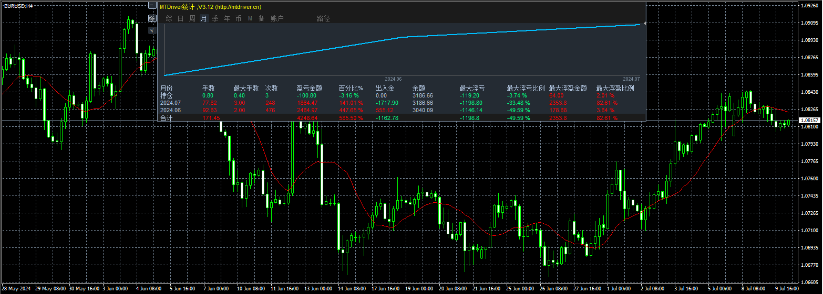The width and height of the screenshot is (823, 294).
Task: Click the 次数 column header
Action: coord(271,89)
